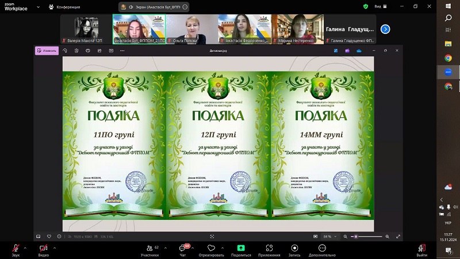Print the image using the printer icon
Image resolution: width=460 pixels, height=259 pixels.
[x=88, y=51]
